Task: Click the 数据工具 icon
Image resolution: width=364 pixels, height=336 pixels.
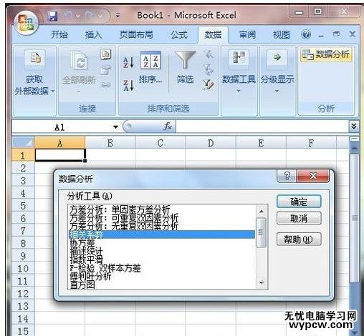Action: pos(239,58)
